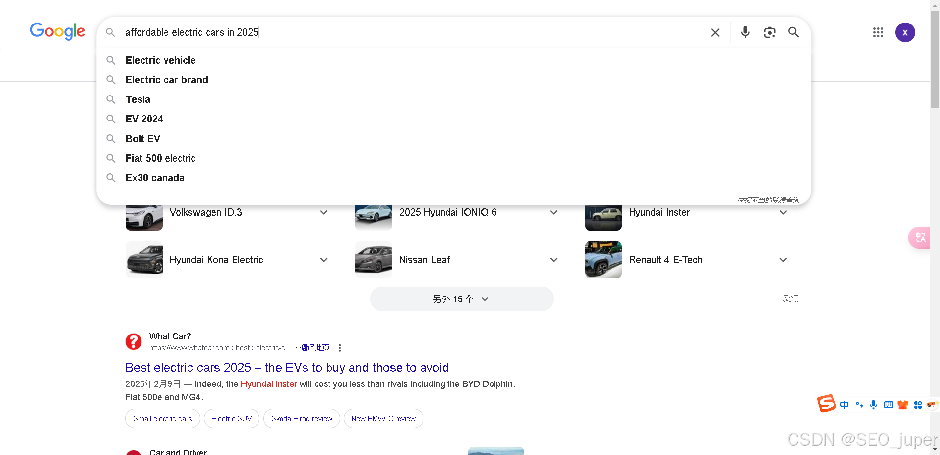Screen dimensions: 940x455
Task: Open 'Best electric cars 2025' result title
Action: [287, 367]
